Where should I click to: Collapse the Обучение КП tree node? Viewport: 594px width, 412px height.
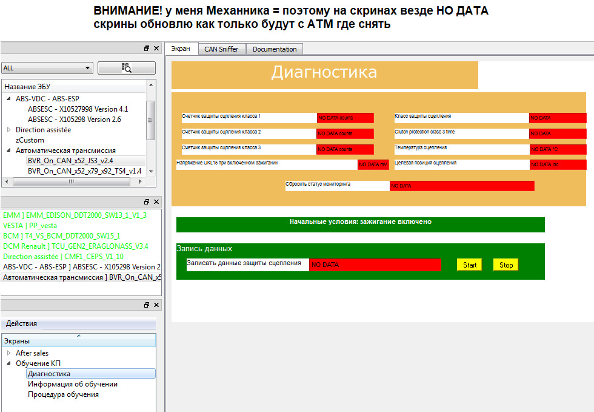[9, 363]
